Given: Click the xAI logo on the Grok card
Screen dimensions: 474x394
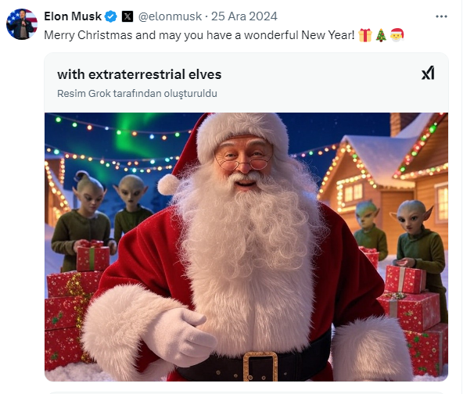Looking at the screenshot, I should tap(428, 73).
